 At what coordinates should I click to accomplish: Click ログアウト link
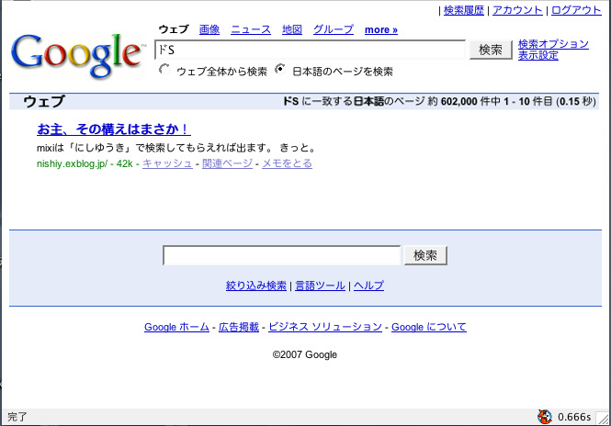576,10
